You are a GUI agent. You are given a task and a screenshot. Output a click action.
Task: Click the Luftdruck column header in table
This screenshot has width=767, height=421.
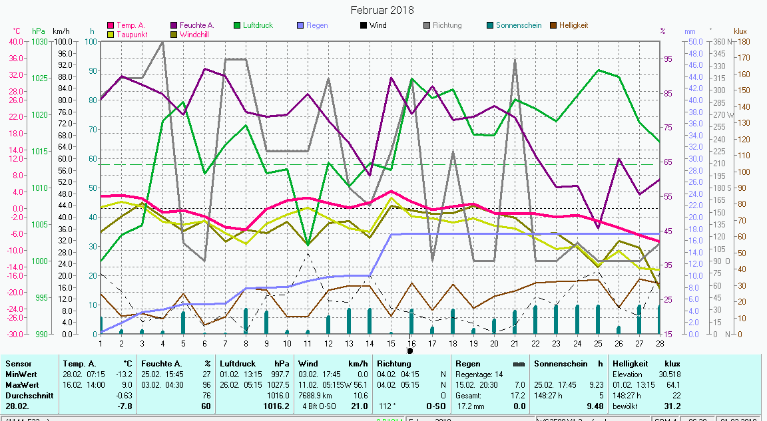pyautogui.click(x=237, y=364)
